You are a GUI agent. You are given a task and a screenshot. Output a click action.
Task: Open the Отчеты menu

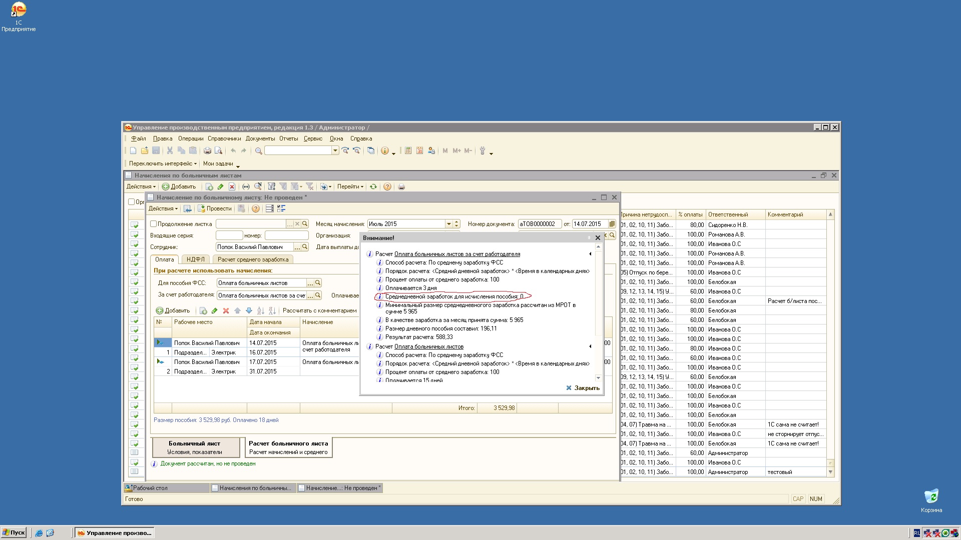[x=288, y=139]
